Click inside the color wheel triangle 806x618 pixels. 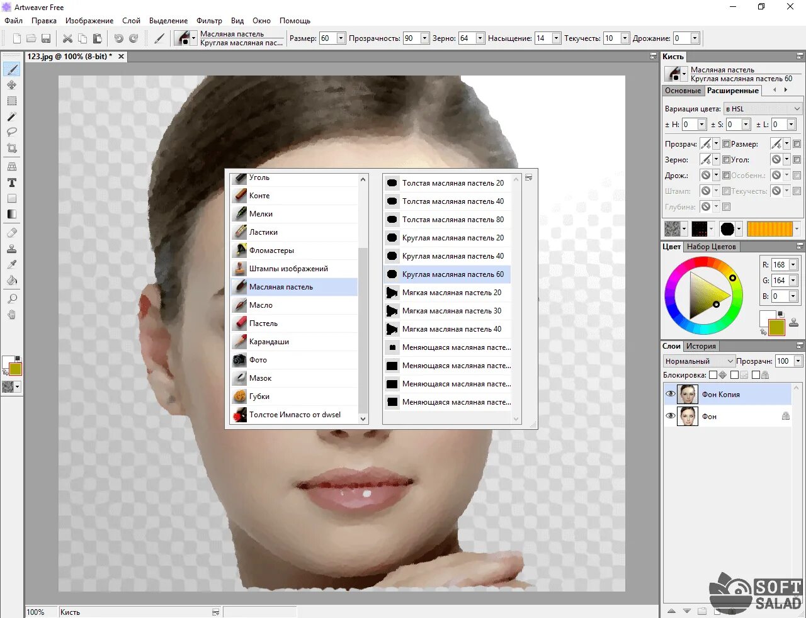point(707,296)
